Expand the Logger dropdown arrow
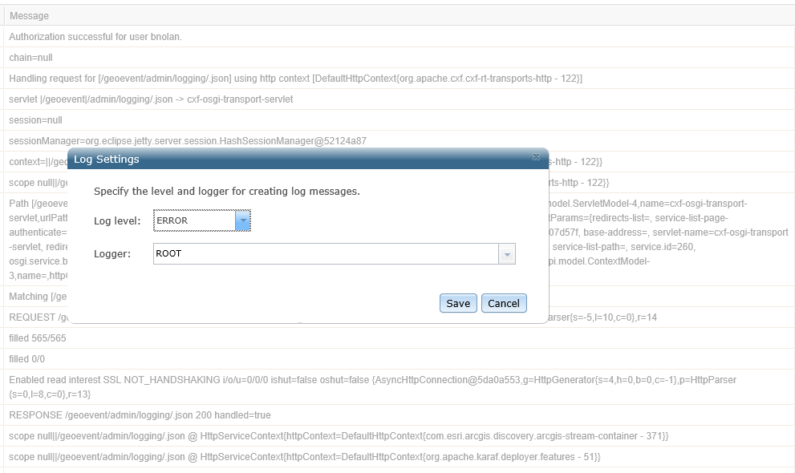The width and height of the screenshot is (795, 473). [506, 254]
